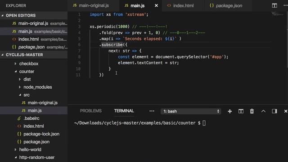Move the panel to the side
Screen dimensions: 288x162
click(x=274, y=111)
